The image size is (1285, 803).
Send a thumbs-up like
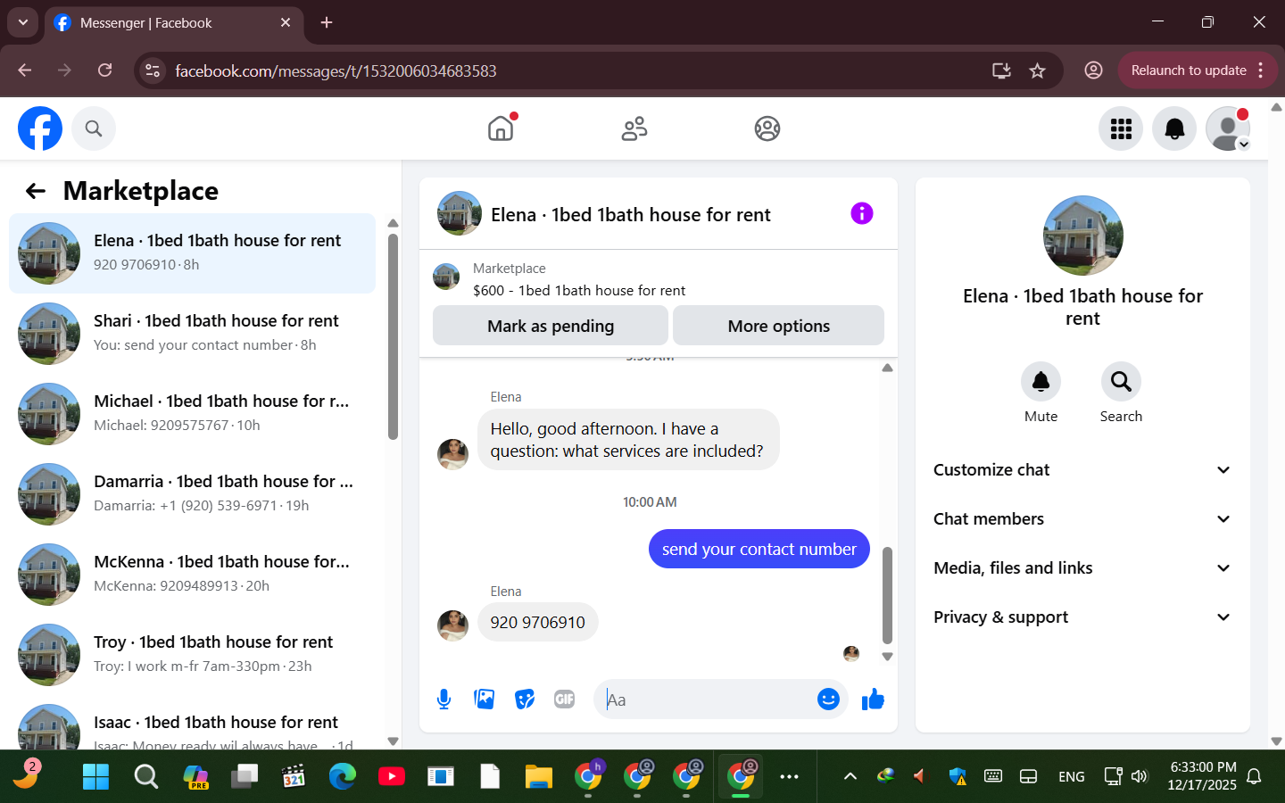tap(873, 700)
